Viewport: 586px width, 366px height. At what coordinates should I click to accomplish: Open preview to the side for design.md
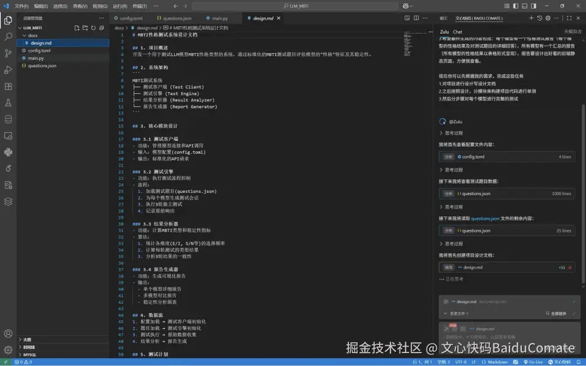(x=407, y=18)
